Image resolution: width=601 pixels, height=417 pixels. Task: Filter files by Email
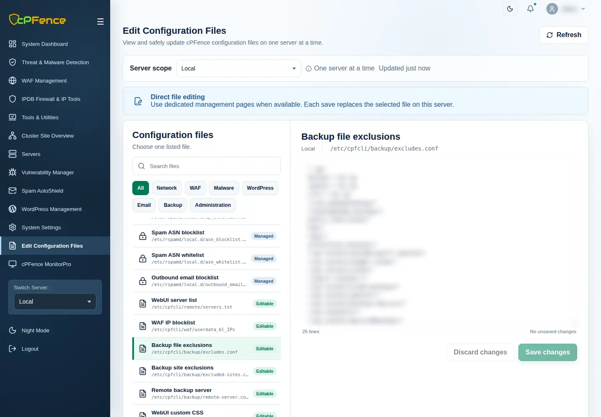144,205
